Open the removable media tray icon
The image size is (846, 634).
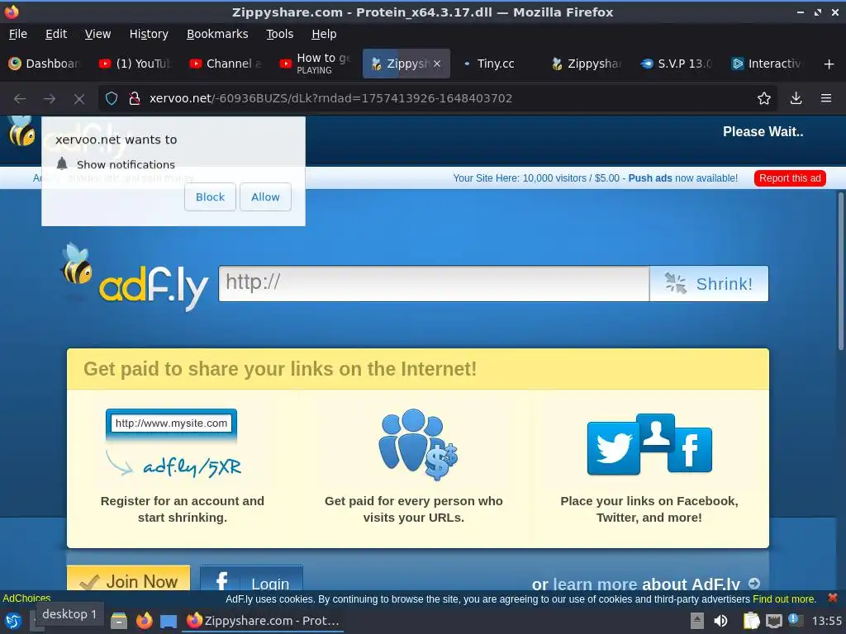[x=697, y=621]
